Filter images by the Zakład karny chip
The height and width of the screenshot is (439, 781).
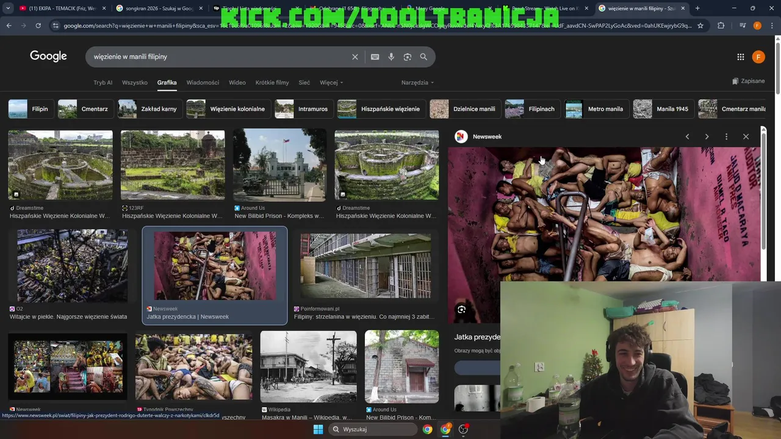coord(149,109)
